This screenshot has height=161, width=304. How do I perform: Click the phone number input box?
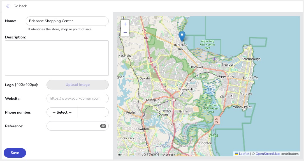[x=93, y=112]
